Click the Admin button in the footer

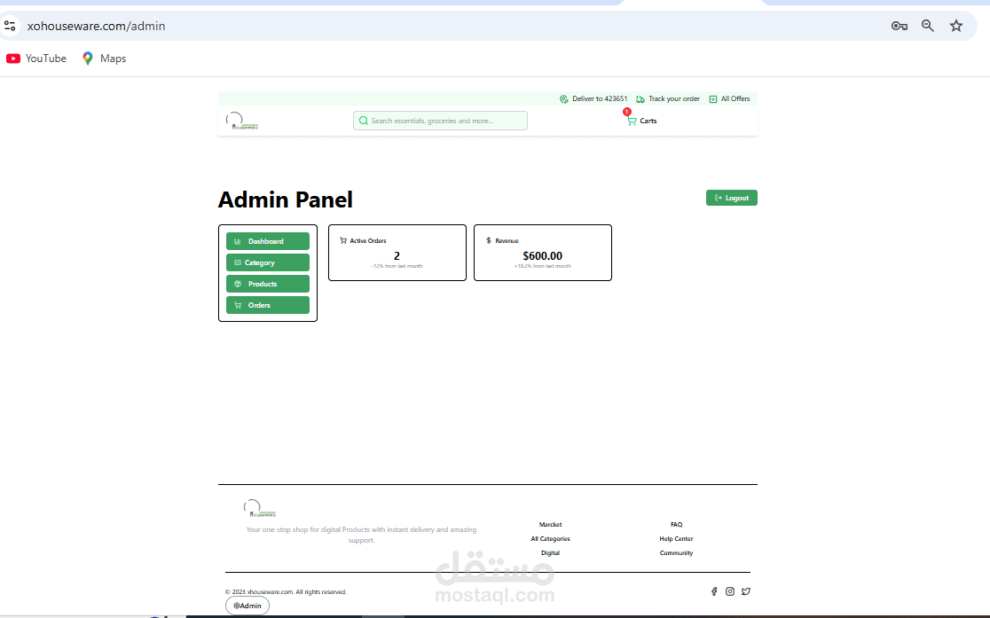click(x=247, y=606)
